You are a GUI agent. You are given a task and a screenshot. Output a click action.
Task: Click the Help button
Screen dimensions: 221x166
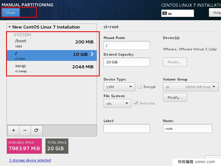[x=215, y=12]
